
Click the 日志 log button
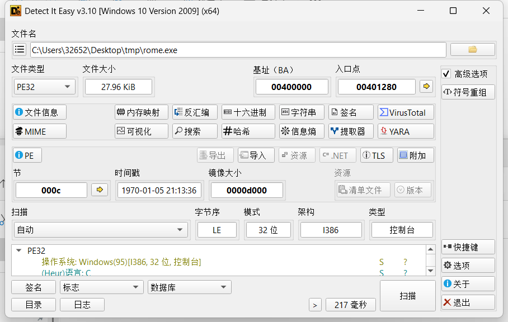tap(82, 305)
